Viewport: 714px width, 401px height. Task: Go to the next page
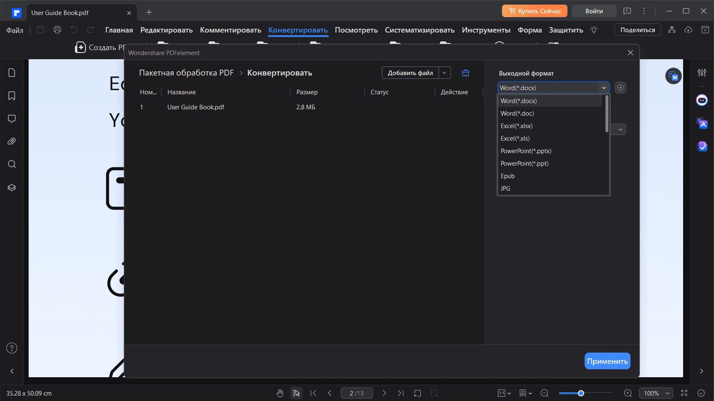click(x=385, y=393)
